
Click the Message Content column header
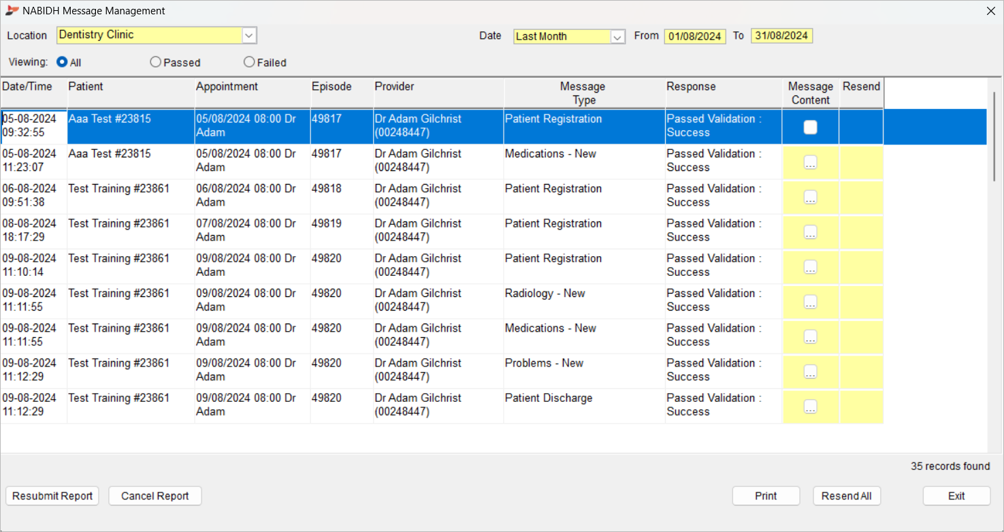click(x=810, y=93)
